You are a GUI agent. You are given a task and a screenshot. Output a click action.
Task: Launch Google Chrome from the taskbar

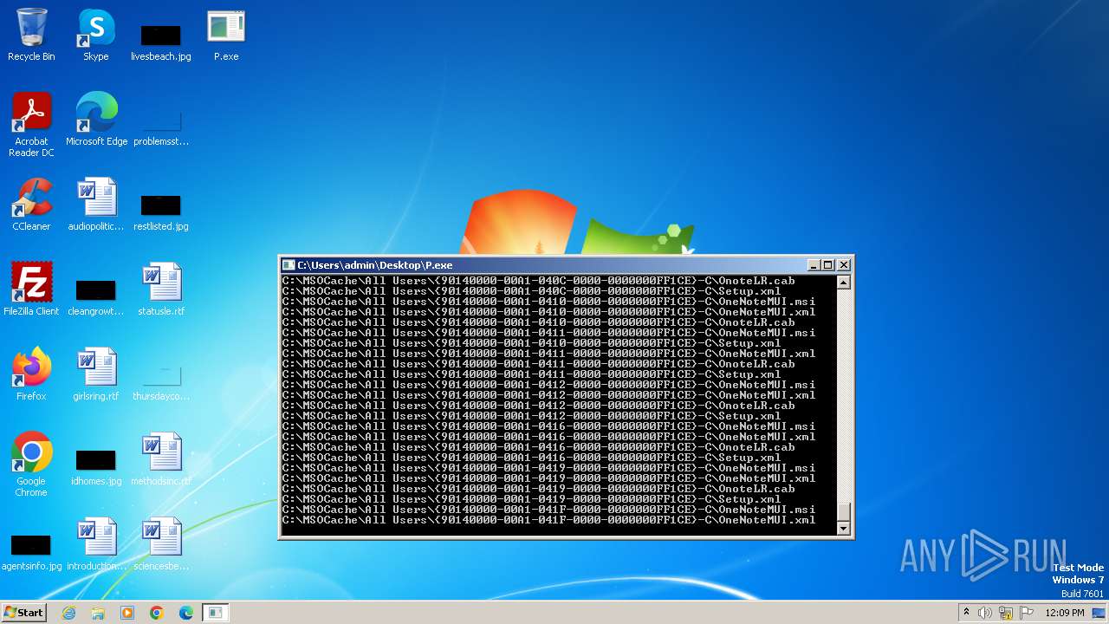pyautogui.click(x=157, y=613)
